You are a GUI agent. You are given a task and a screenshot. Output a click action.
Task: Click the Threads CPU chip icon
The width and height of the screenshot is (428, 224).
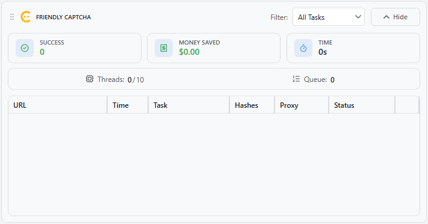point(90,79)
